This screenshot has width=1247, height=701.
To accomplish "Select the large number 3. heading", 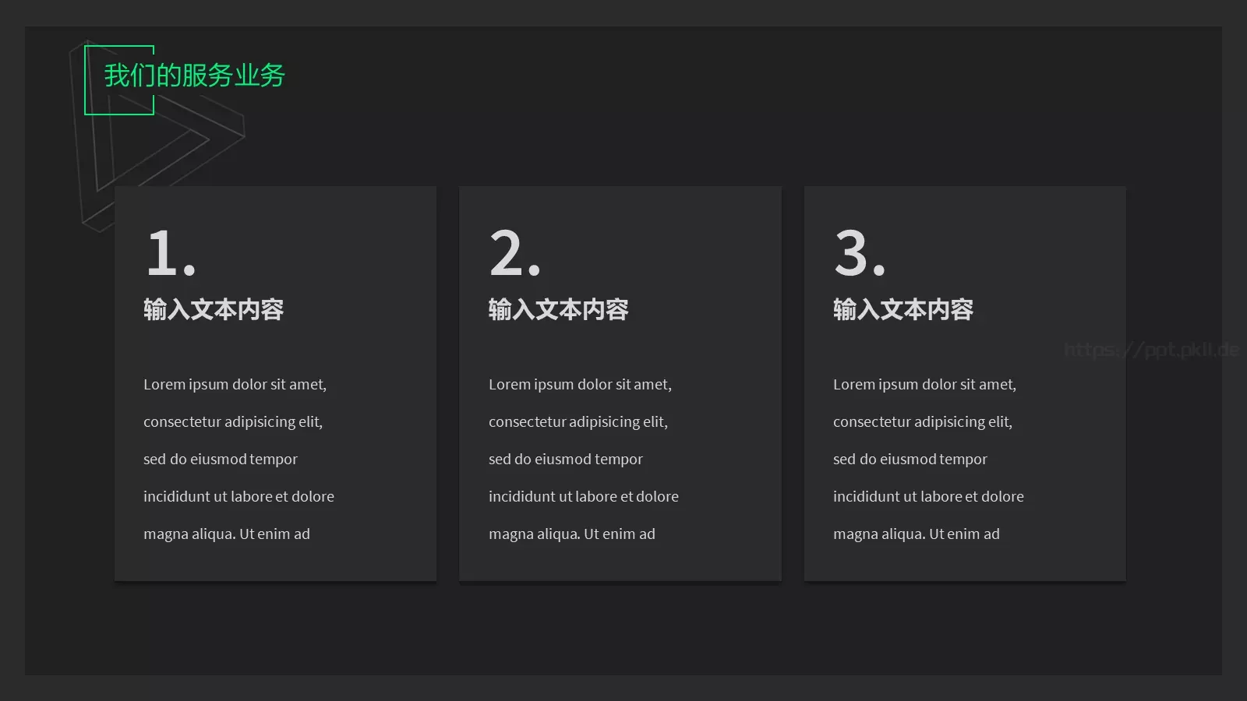I will coord(860,253).
